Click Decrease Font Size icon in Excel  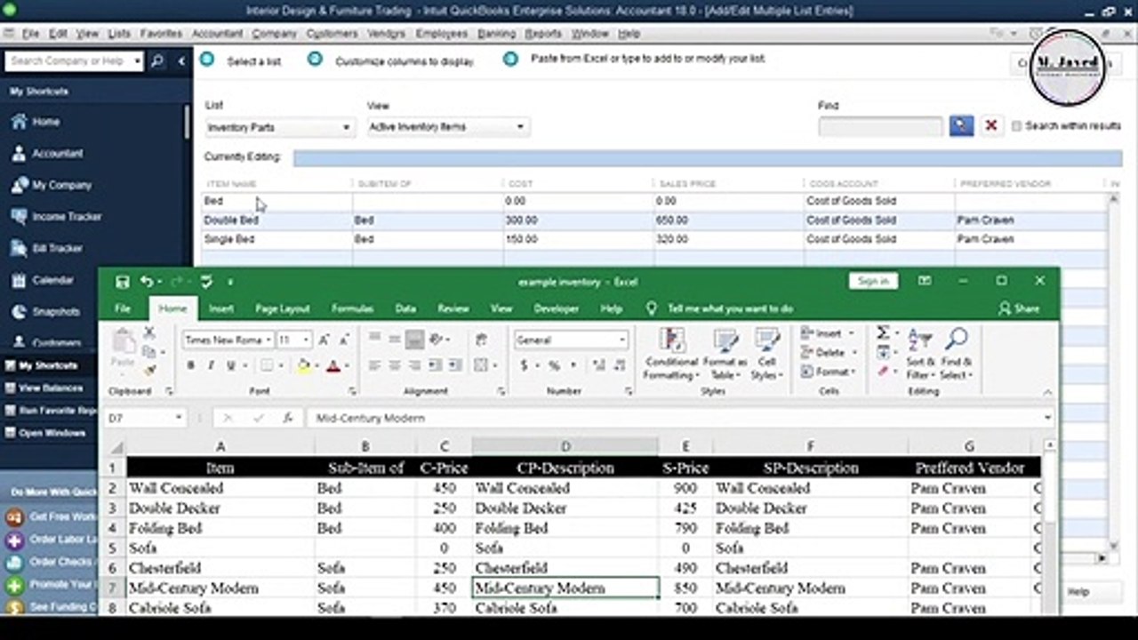click(x=344, y=340)
